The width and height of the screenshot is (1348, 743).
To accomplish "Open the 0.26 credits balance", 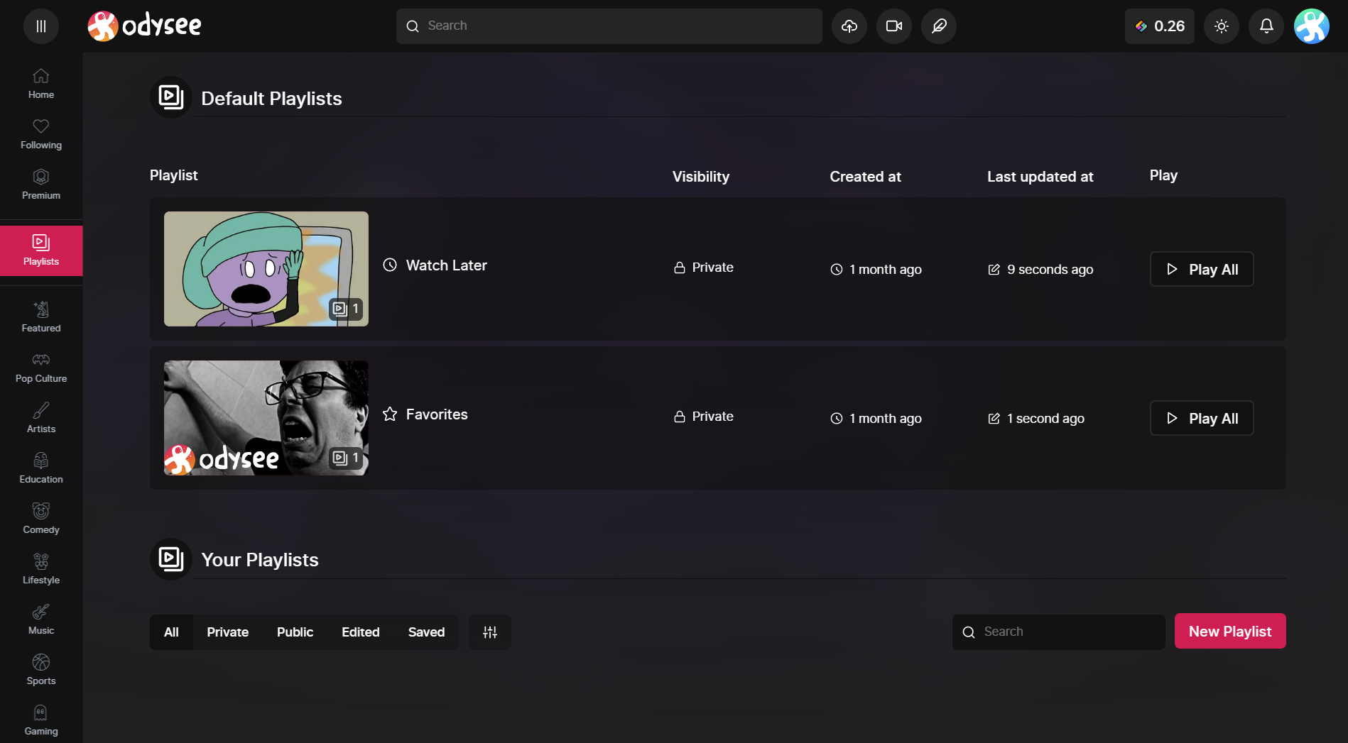I will click(1160, 26).
